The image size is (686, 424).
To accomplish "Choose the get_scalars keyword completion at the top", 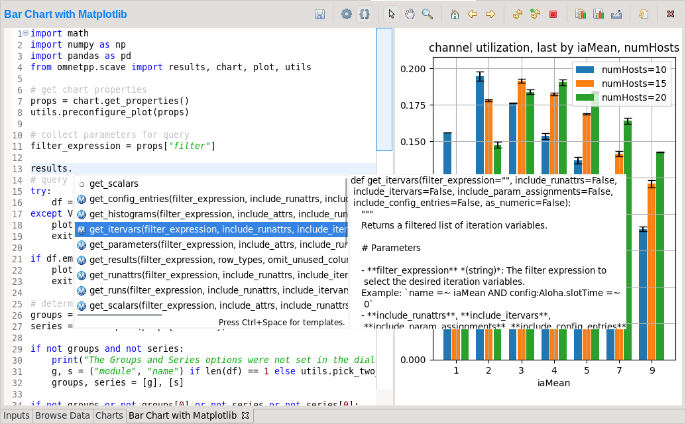I will click(x=211, y=184).
